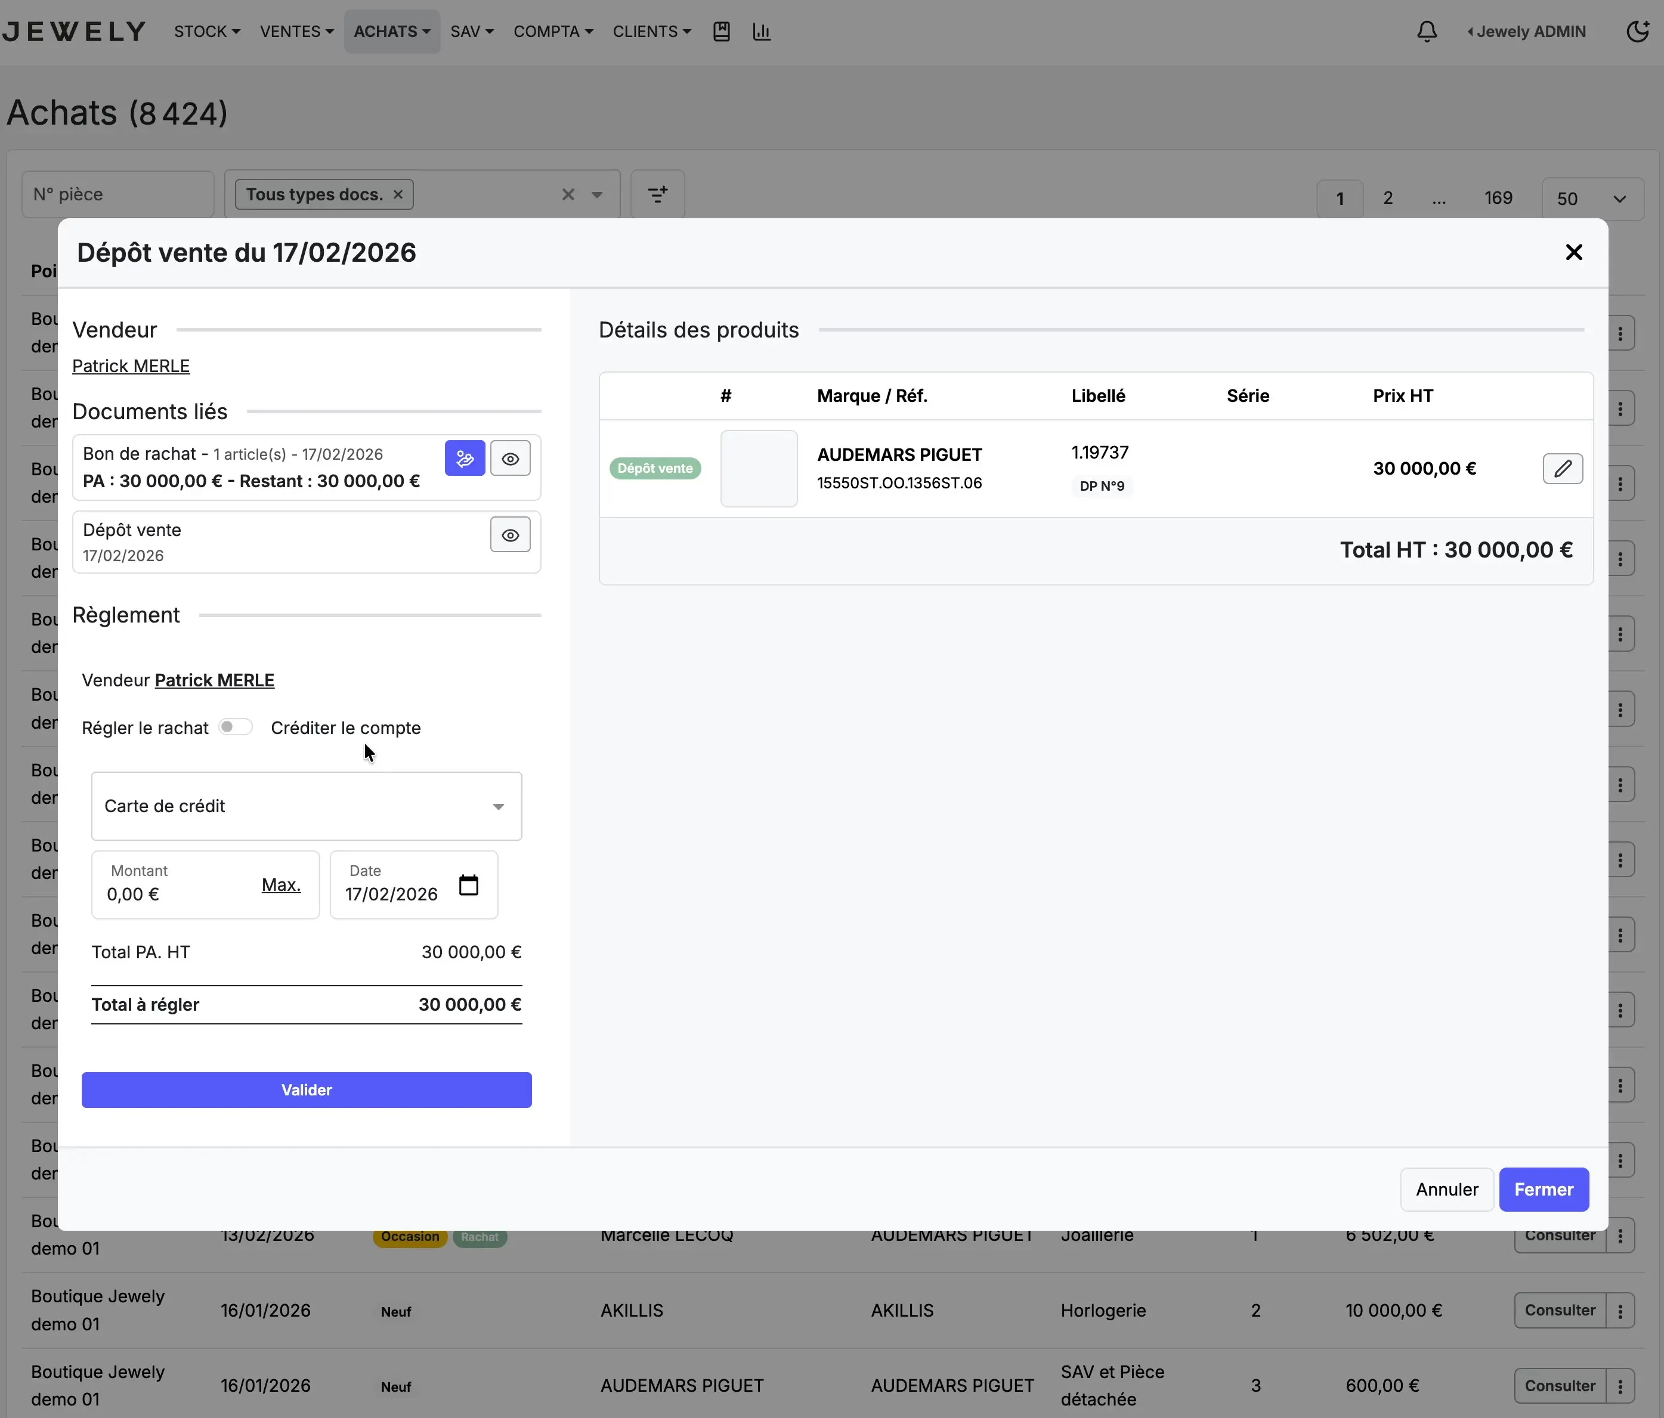This screenshot has width=1664, height=1418.
Task: Toggle switch between Régler le rachat and Créditer le compte
Action: click(x=236, y=727)
